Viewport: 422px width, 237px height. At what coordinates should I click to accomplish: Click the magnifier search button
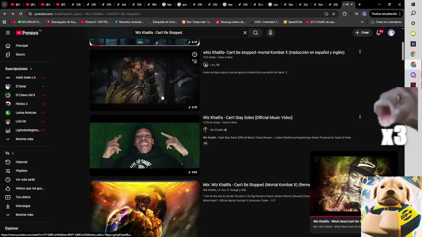(x=256, y=33)
